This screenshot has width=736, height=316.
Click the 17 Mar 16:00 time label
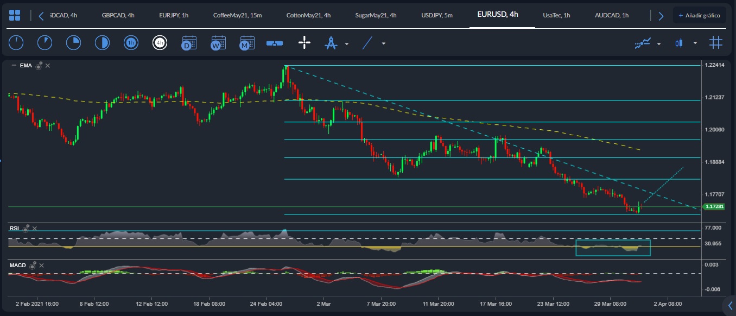pos(496,304)
